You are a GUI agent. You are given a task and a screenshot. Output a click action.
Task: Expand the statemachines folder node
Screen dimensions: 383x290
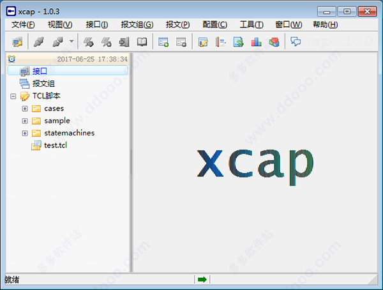[25, 133]
